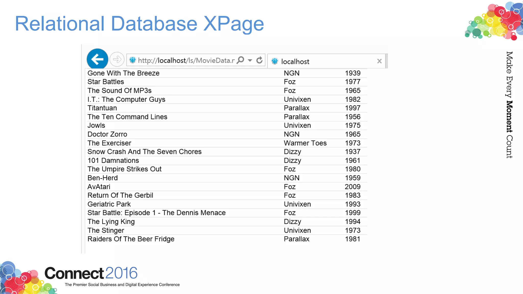Viewport: 523px width, 294px height.
Task: Click the browser Forward arrow button
Action: coord(117,60)
